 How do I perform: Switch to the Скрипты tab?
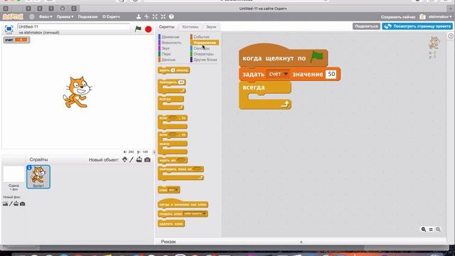[x=167, y=27]
